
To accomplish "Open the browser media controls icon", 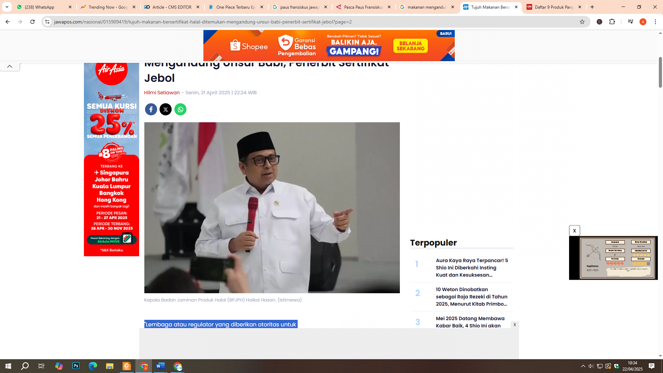I will pyautogui.click(x=630, y=21).
